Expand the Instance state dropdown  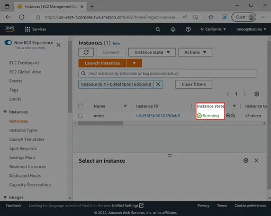[152, 52]
